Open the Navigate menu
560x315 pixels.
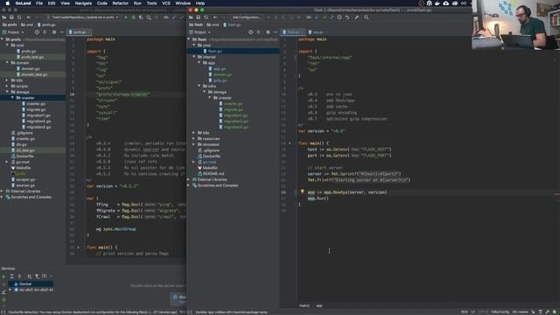point(83,3)
